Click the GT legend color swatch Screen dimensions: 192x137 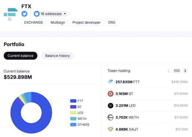pyautogui.click(x=73, y=107)
